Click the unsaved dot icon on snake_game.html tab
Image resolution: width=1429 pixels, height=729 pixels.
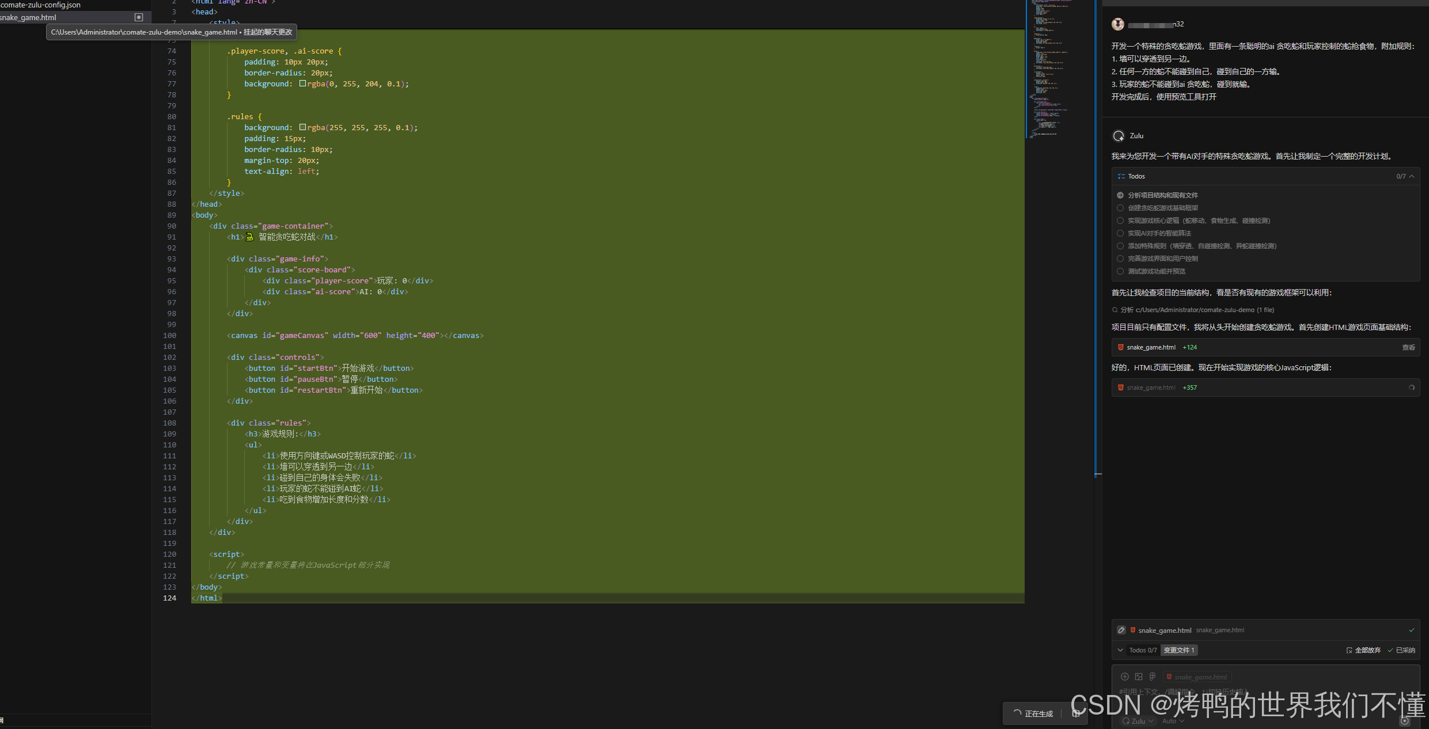pyautogui.click(x=138, y=17)
